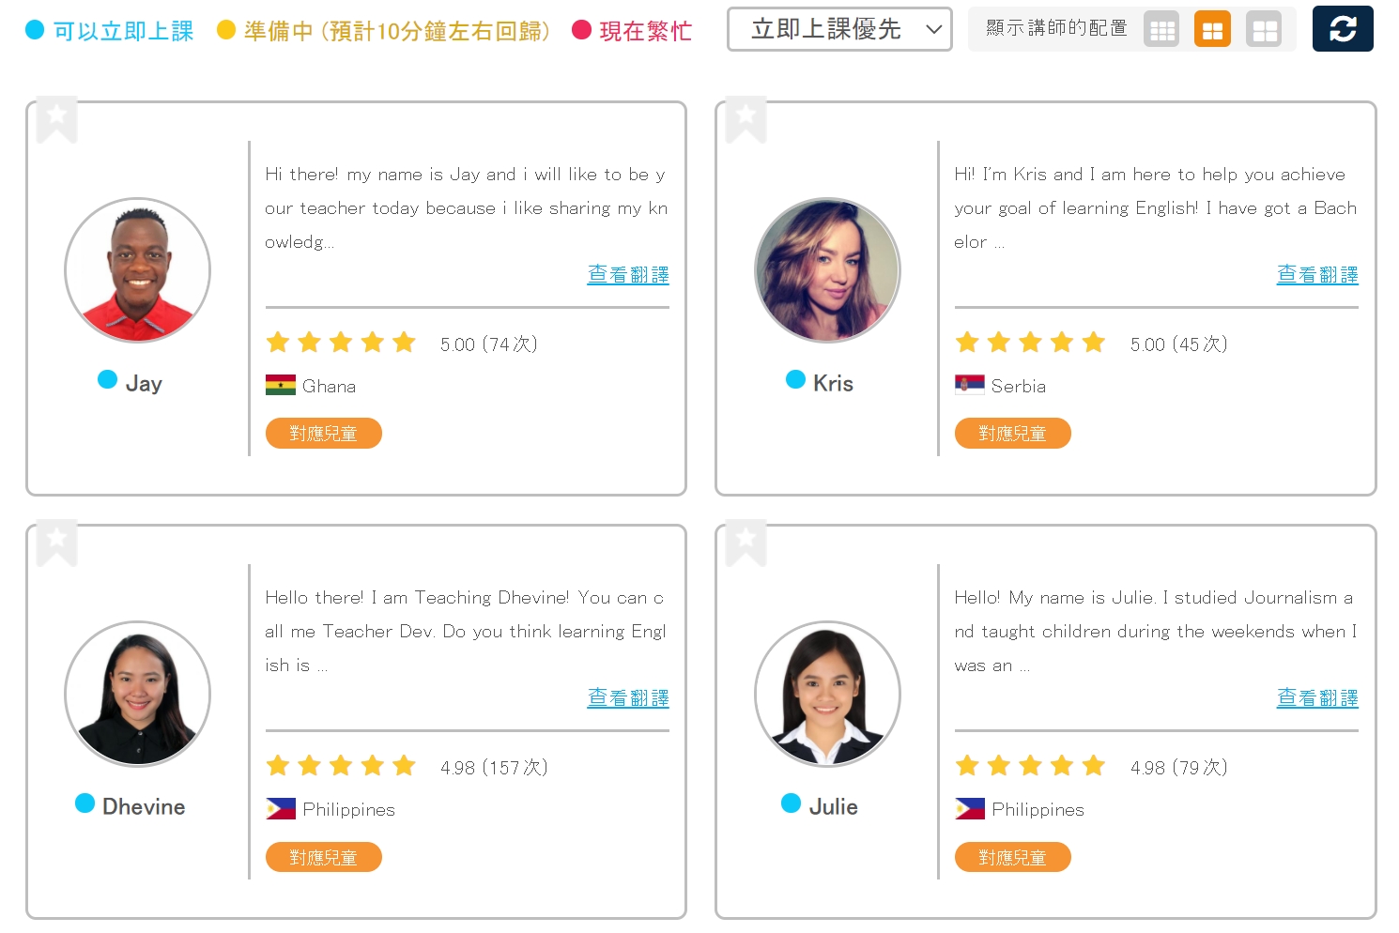This screenshot has width=1399, height=933.
Task: Click 查看翻譯 under Julie's introduction
Action: pyautogui.click(x=1316, y=698)
